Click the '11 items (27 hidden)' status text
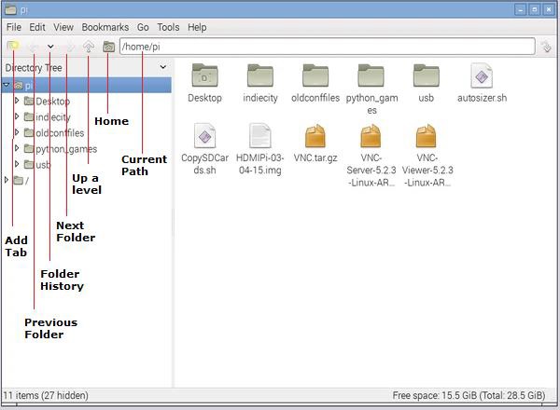560x410 pixels. tap(46, 395)
